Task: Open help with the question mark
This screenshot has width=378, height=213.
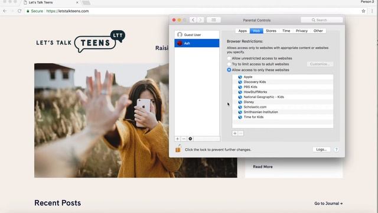Action: [336, 150]
